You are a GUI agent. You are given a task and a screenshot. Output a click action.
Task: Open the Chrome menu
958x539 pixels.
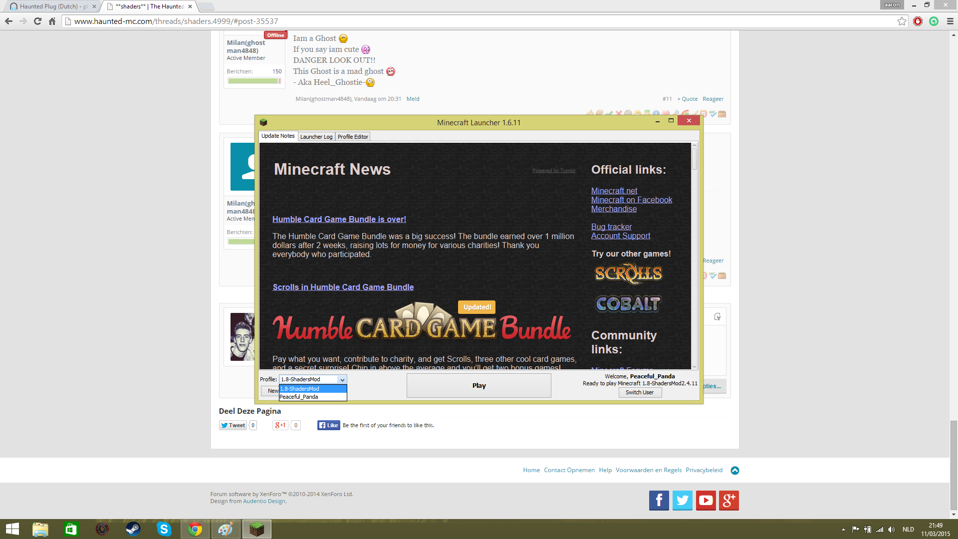(x=950, y=21)
